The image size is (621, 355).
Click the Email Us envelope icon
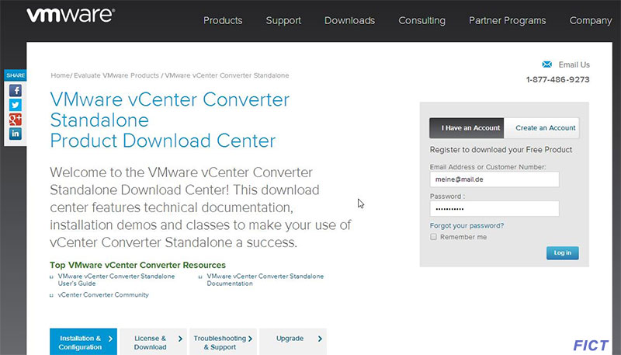[x=547, y=64]
